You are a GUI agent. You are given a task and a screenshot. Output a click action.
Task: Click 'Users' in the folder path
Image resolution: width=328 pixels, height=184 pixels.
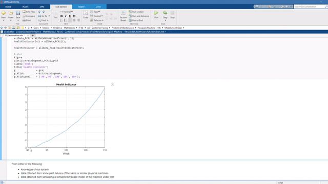point(36,28)
